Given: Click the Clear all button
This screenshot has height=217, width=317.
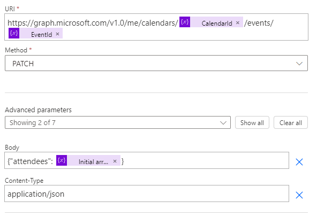Looking at the screenshot, I should [x=291, y=122].
